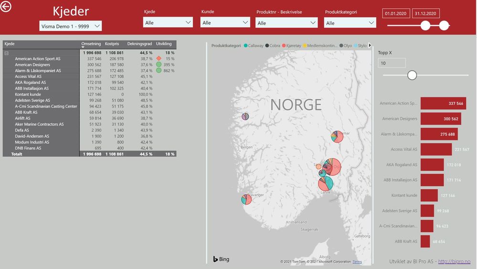Open the Produktkategori filter dropdown

[350, 22]
